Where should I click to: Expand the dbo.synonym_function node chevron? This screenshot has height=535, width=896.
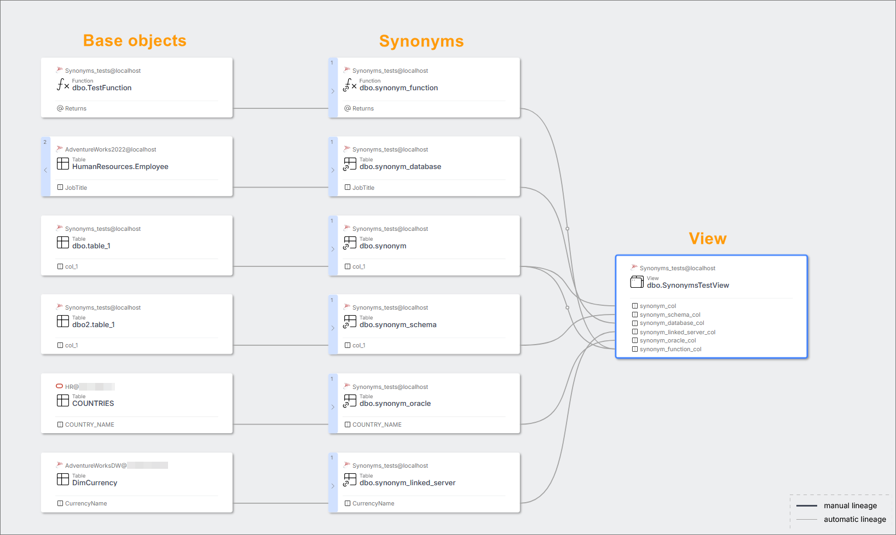[x=333, y=91]
